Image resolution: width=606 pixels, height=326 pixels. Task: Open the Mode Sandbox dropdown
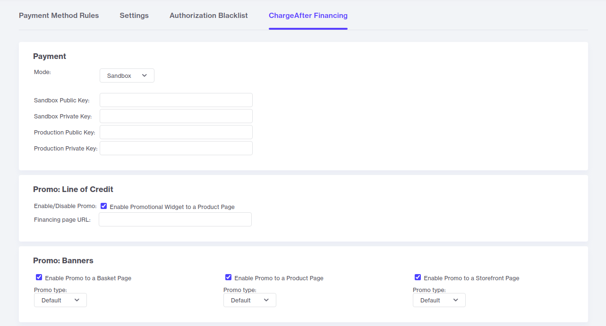click(127, 75)
